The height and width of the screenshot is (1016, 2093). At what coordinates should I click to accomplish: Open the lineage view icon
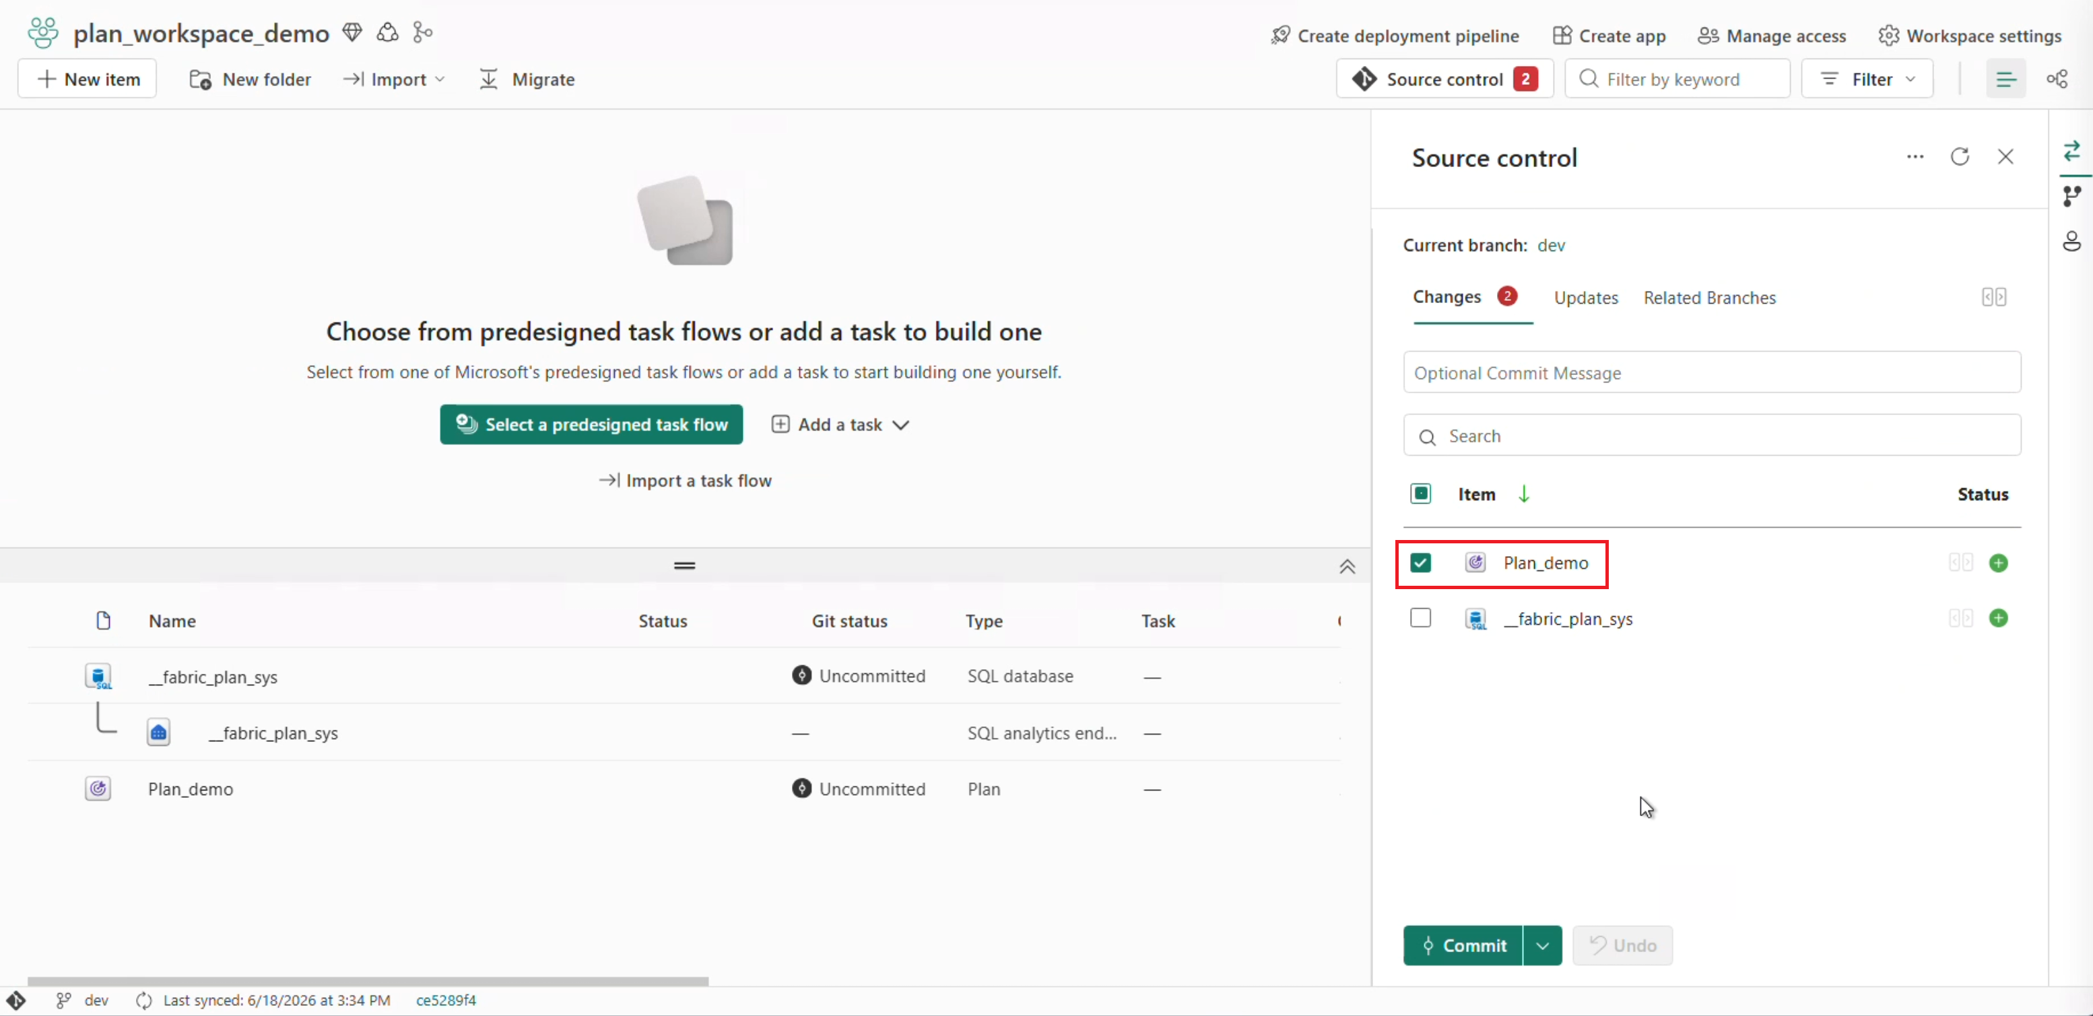click(2057, 79)
